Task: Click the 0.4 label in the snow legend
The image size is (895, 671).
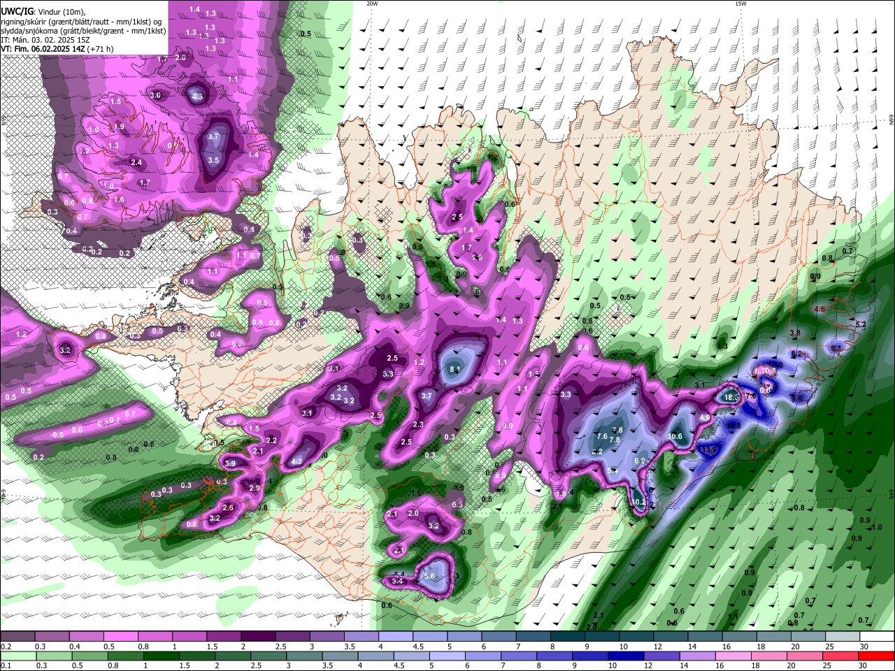Action: pos(75,647)
